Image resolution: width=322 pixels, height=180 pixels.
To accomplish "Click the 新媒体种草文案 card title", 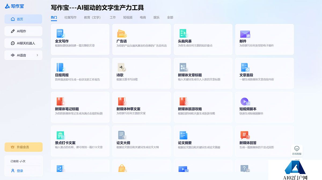I will coord(128,109).
